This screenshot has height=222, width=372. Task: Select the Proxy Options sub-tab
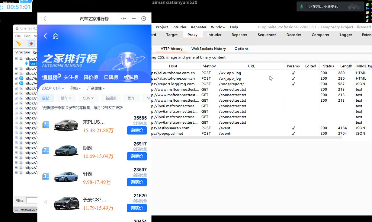[242, 49]
